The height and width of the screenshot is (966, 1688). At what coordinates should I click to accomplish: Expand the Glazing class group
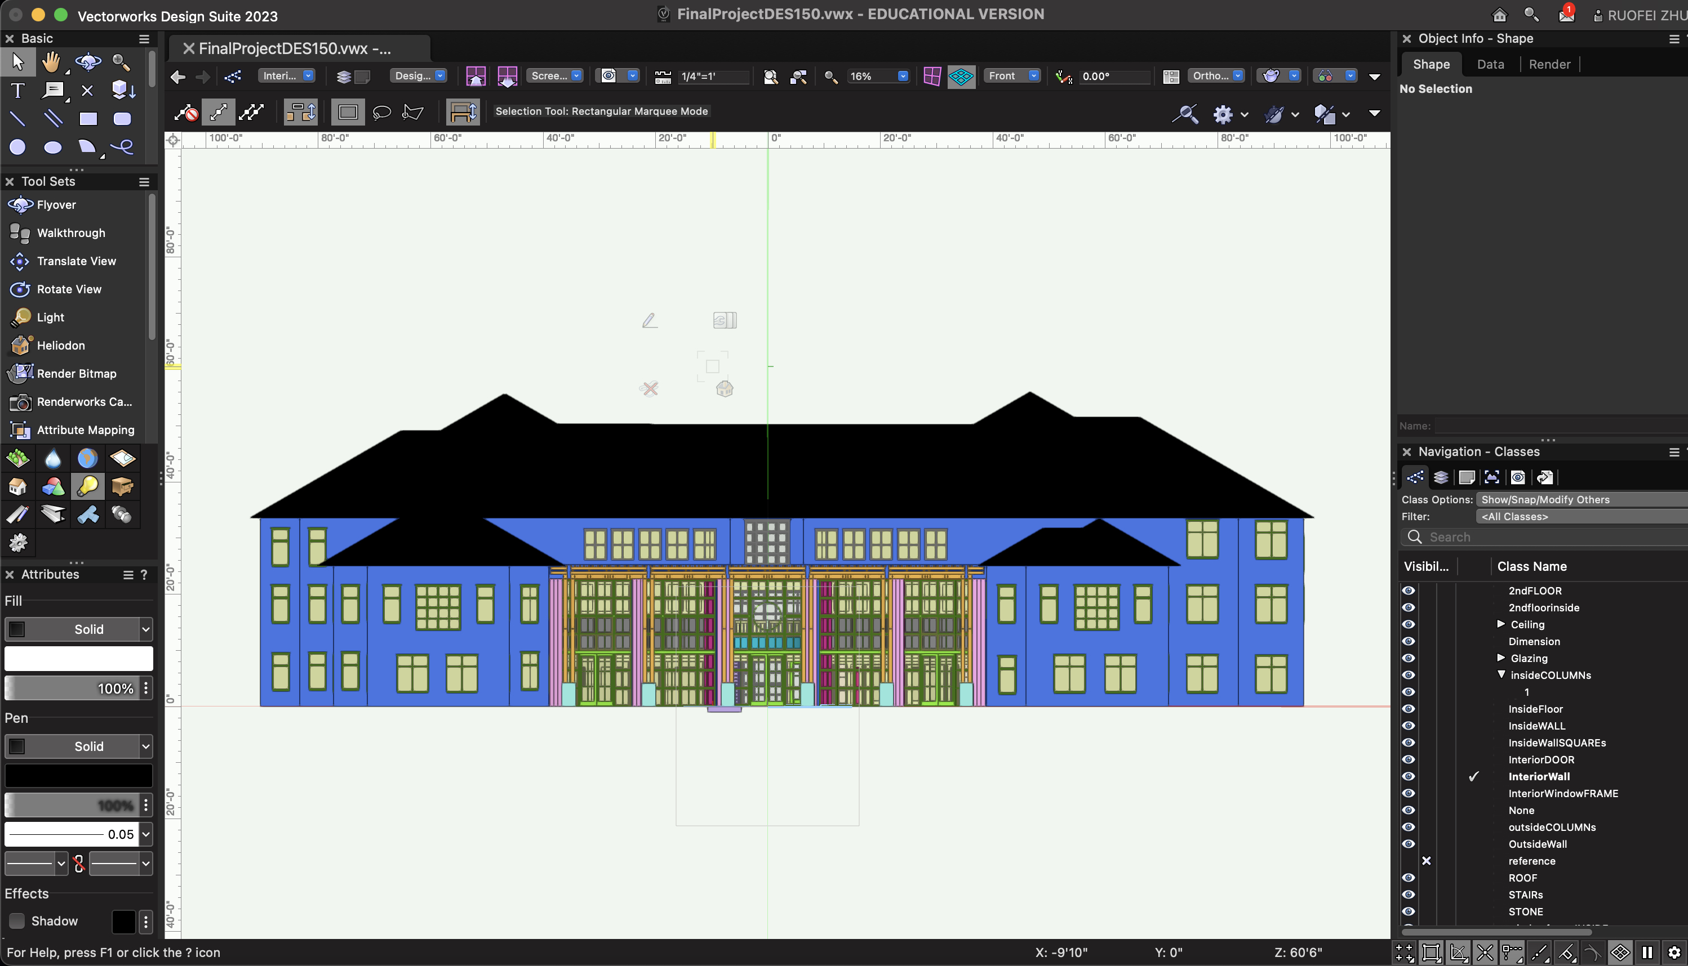pyautogui.click(x=1501, y=658)
